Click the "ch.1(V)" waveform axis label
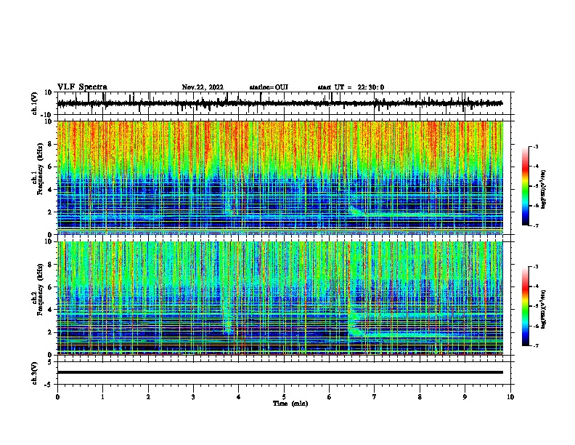 (x=35, y=103)
